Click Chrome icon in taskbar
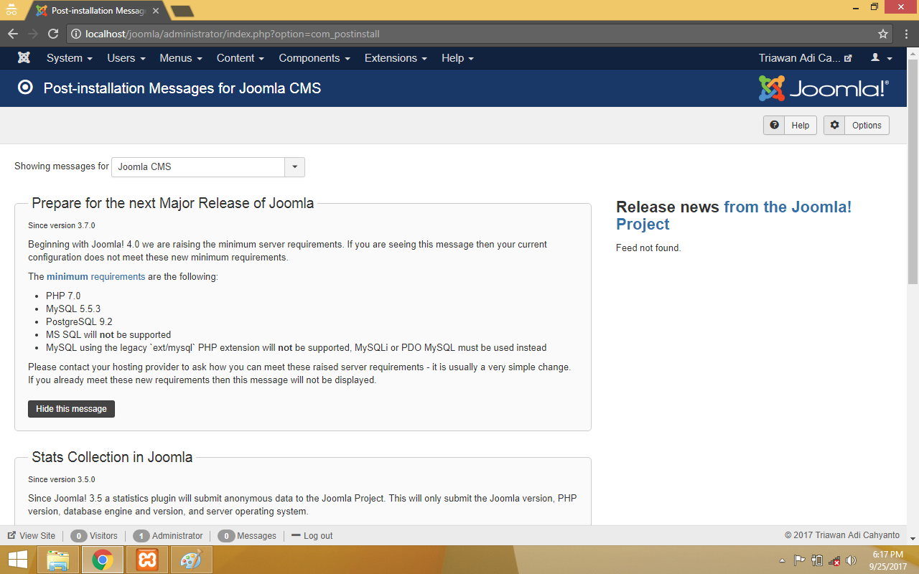Viewport: 919px width, 574px height. coord(103,560)
